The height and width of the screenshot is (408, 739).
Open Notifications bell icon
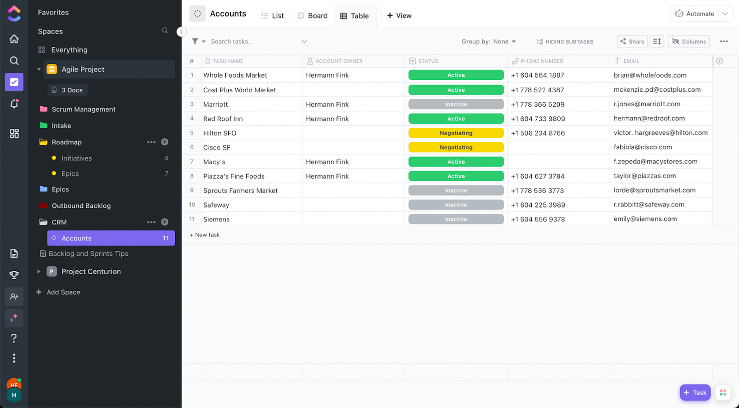14,104
